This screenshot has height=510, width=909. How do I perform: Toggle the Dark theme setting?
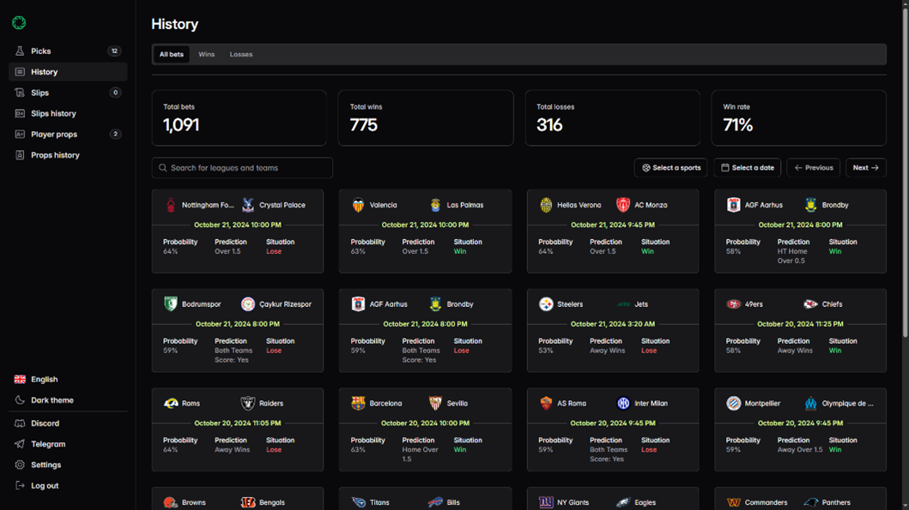click(68, 400)
